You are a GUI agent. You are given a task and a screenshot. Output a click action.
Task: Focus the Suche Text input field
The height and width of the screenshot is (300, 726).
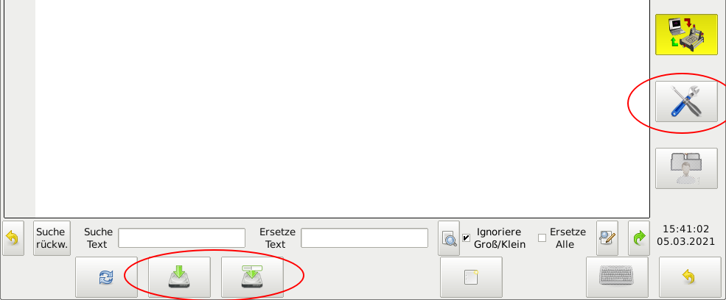point(181,238)
